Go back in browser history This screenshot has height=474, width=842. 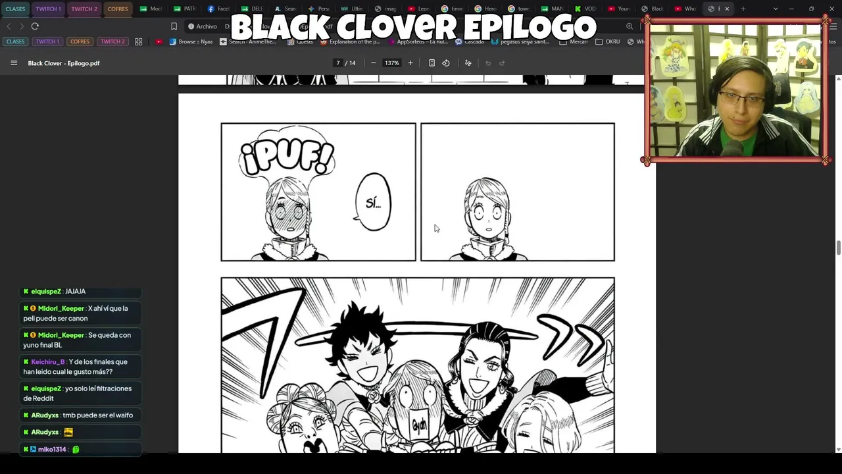pyautogui.click(x=9, y=26)
